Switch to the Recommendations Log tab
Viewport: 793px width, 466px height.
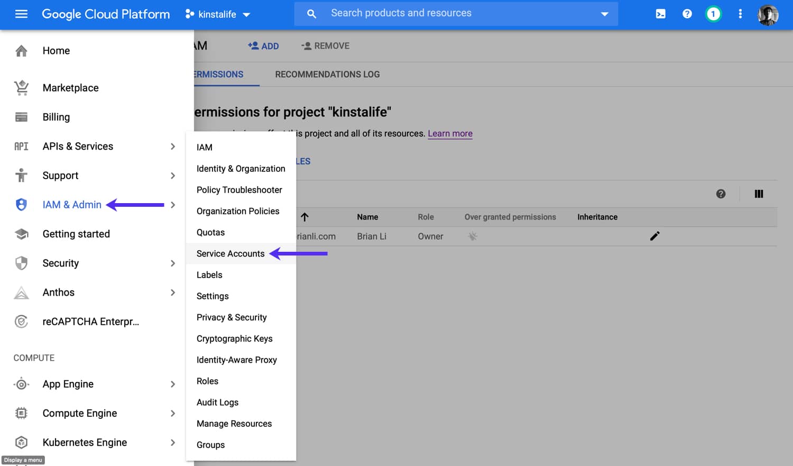327,74
